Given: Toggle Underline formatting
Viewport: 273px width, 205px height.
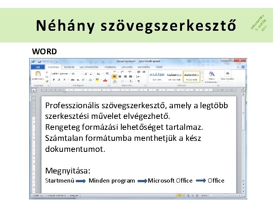Looking at the screenshot, I should click(x=64, y=80).
